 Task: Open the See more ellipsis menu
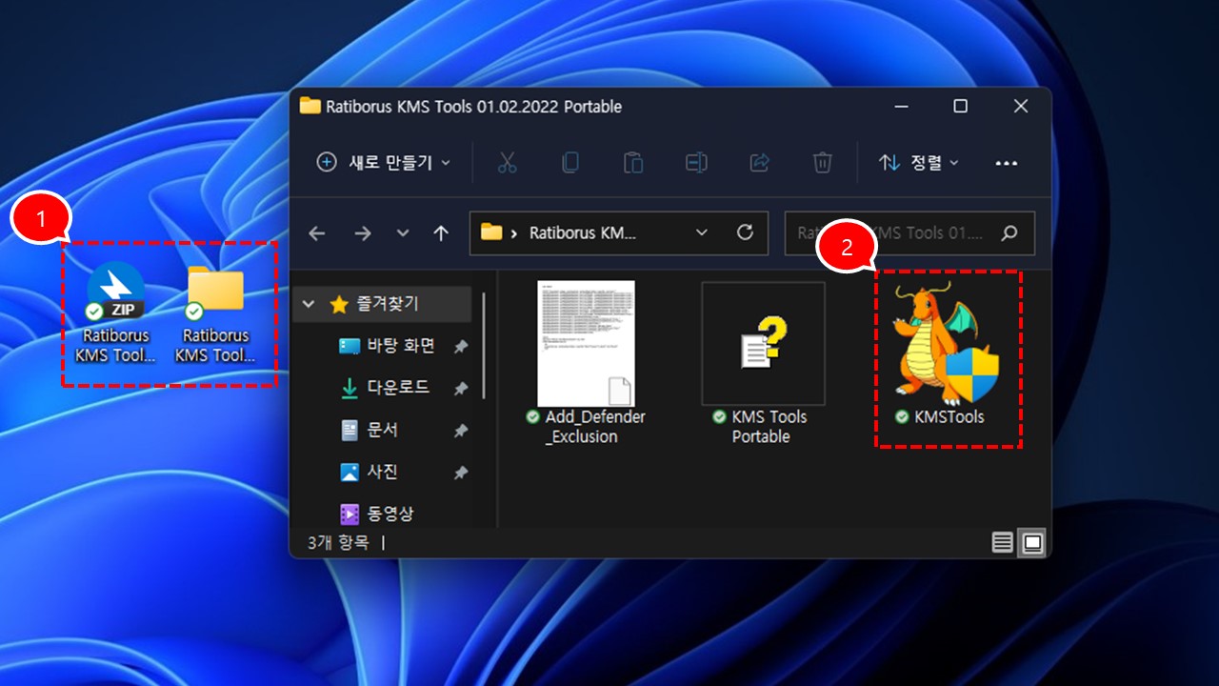[1007, 163]
